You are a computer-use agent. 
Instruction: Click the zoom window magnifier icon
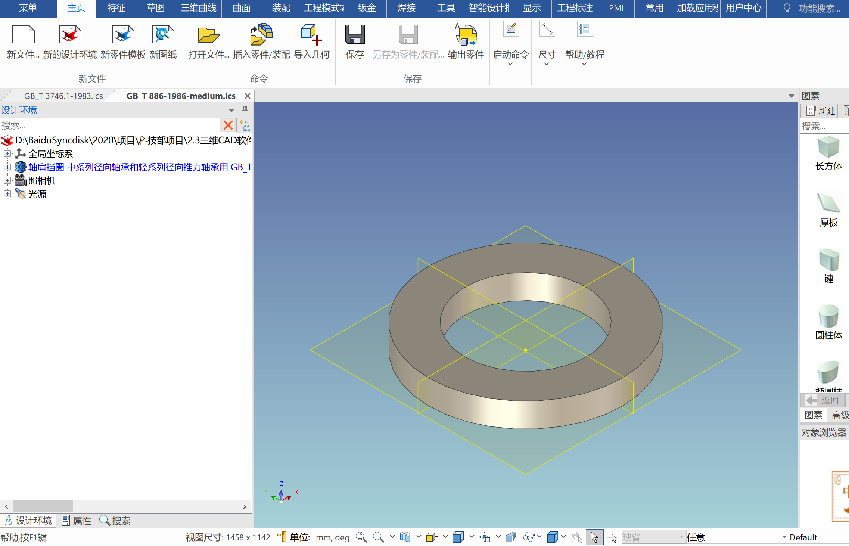tap(379, 537)
